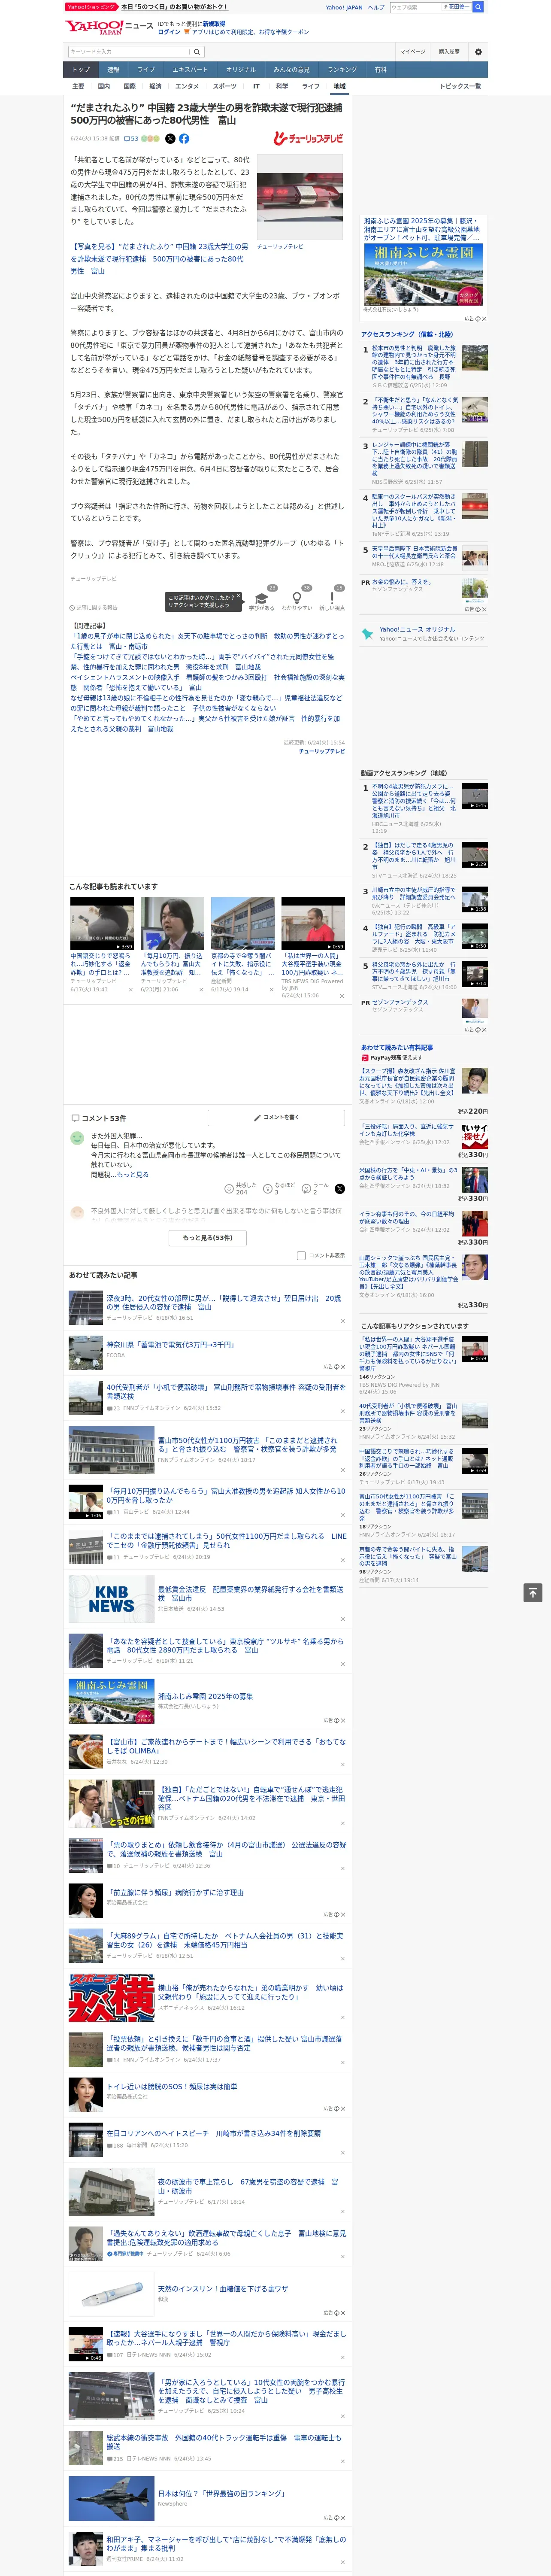Open the 有料 tab
This screenshot has width=551, height=2576.
pyautogui.click(x=380, y=70)
